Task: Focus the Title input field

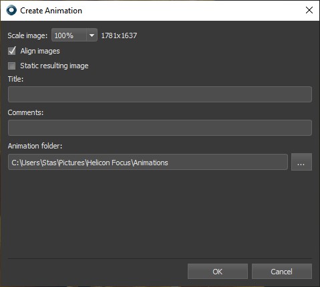Action: [x=160, y=94]
